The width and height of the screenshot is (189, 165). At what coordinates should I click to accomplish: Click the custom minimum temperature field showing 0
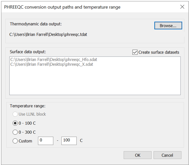coord(45,141)
